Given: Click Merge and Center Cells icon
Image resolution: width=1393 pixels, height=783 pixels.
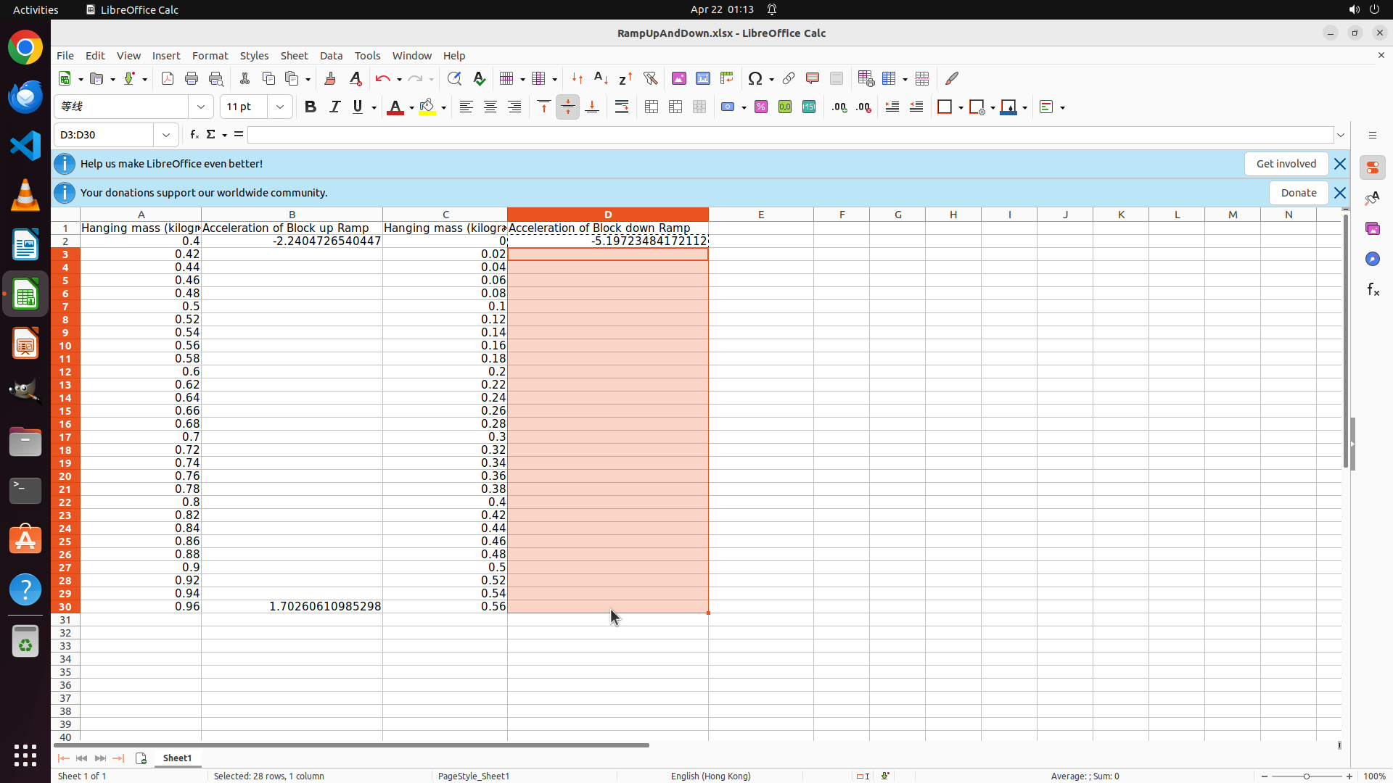Looking at the screenshot, I should (652, 107).
